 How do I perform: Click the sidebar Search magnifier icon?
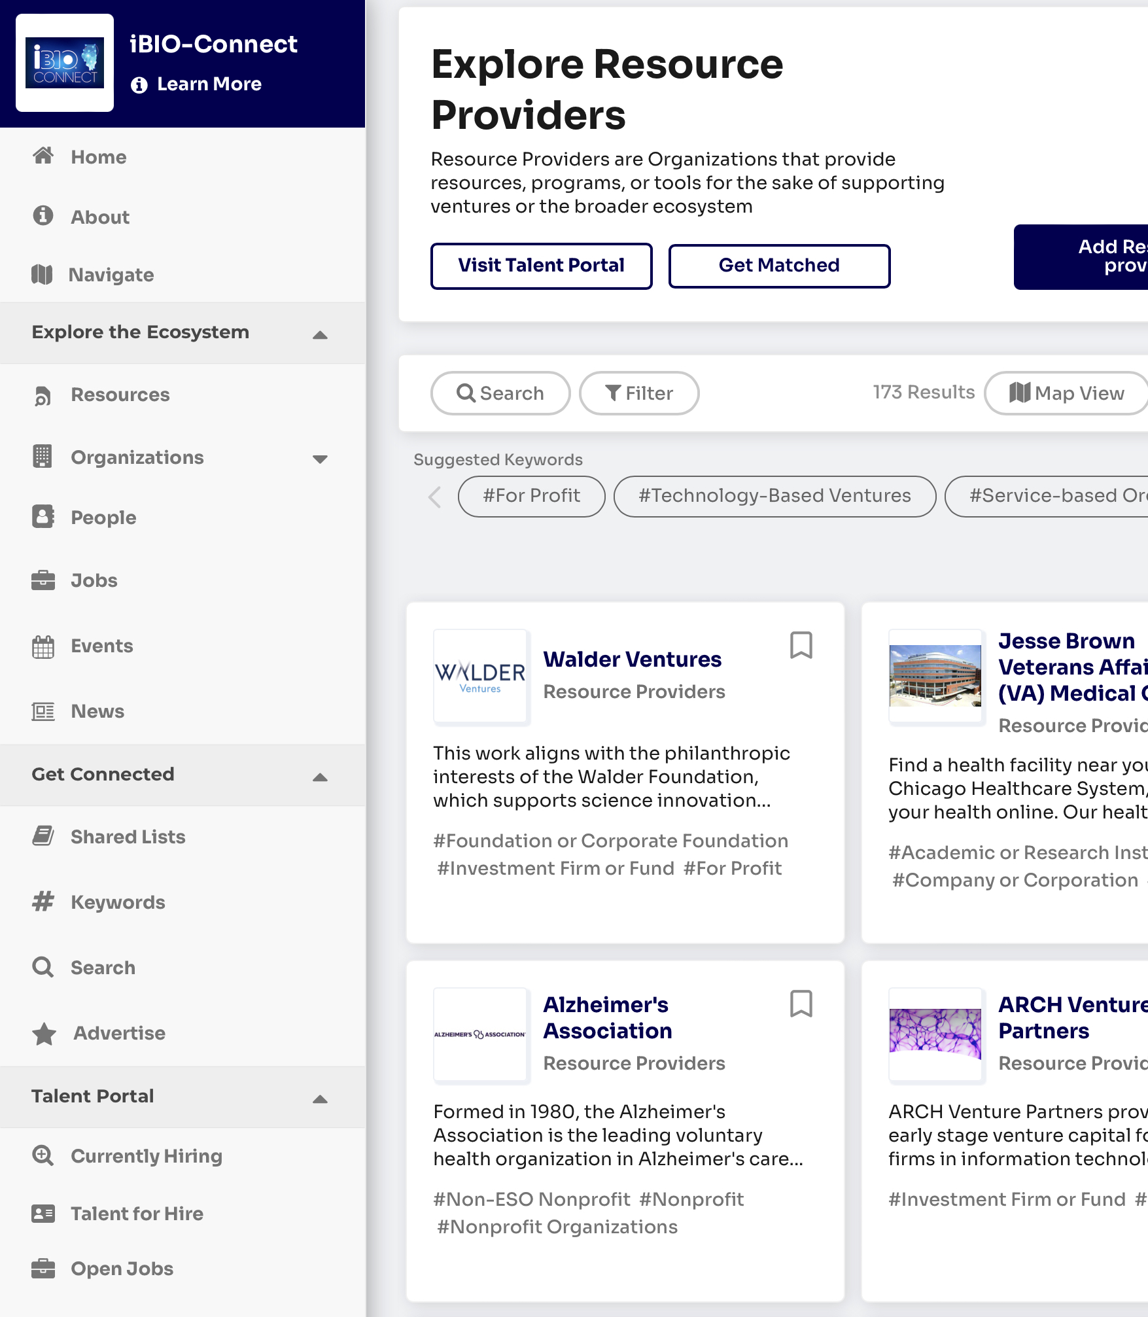[x=43, y=967]
